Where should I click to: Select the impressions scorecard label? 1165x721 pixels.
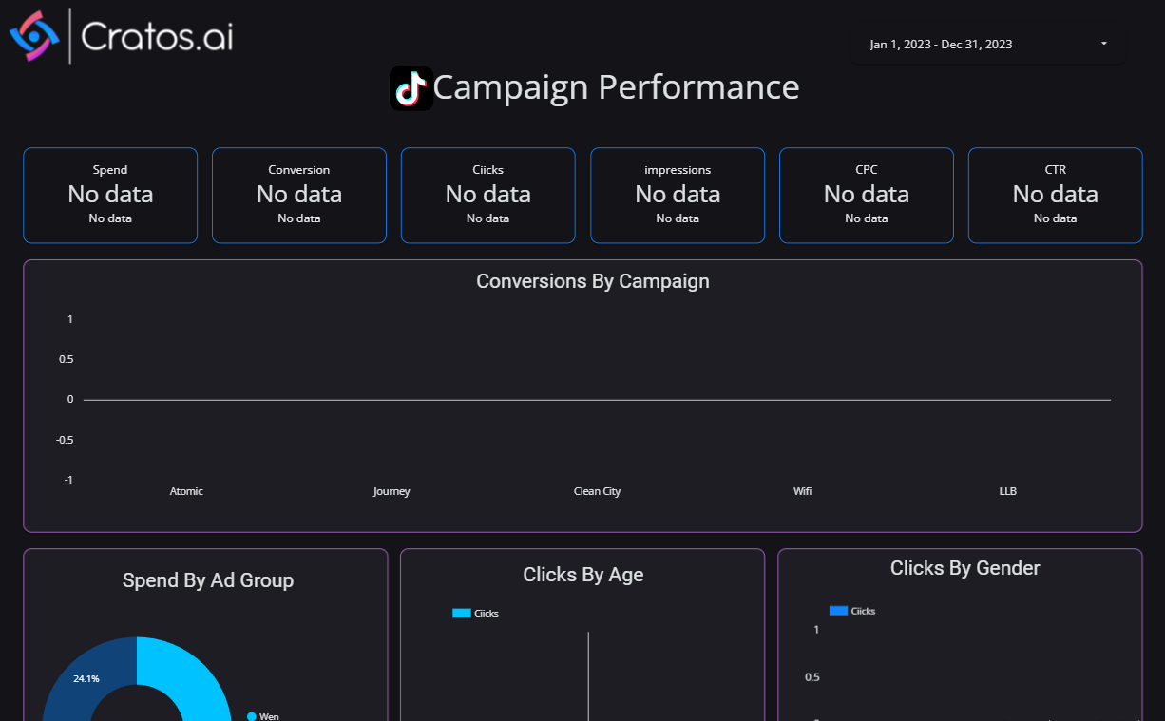coord(678,170)
